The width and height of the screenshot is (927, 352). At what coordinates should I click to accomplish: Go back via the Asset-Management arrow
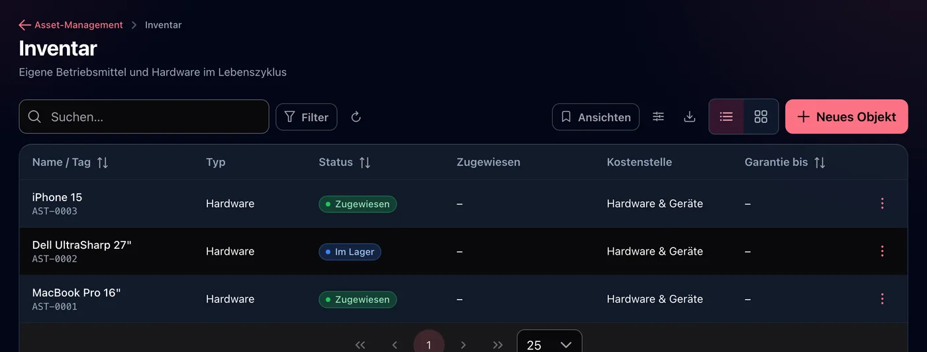(25, 25)
